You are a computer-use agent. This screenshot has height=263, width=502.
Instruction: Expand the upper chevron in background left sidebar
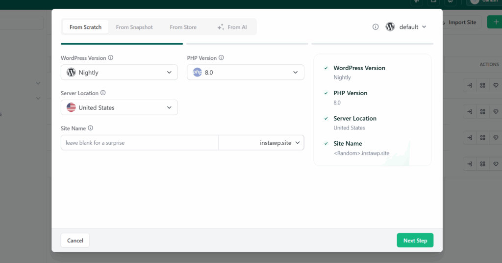pyautogui.click(x=38, y=83)
